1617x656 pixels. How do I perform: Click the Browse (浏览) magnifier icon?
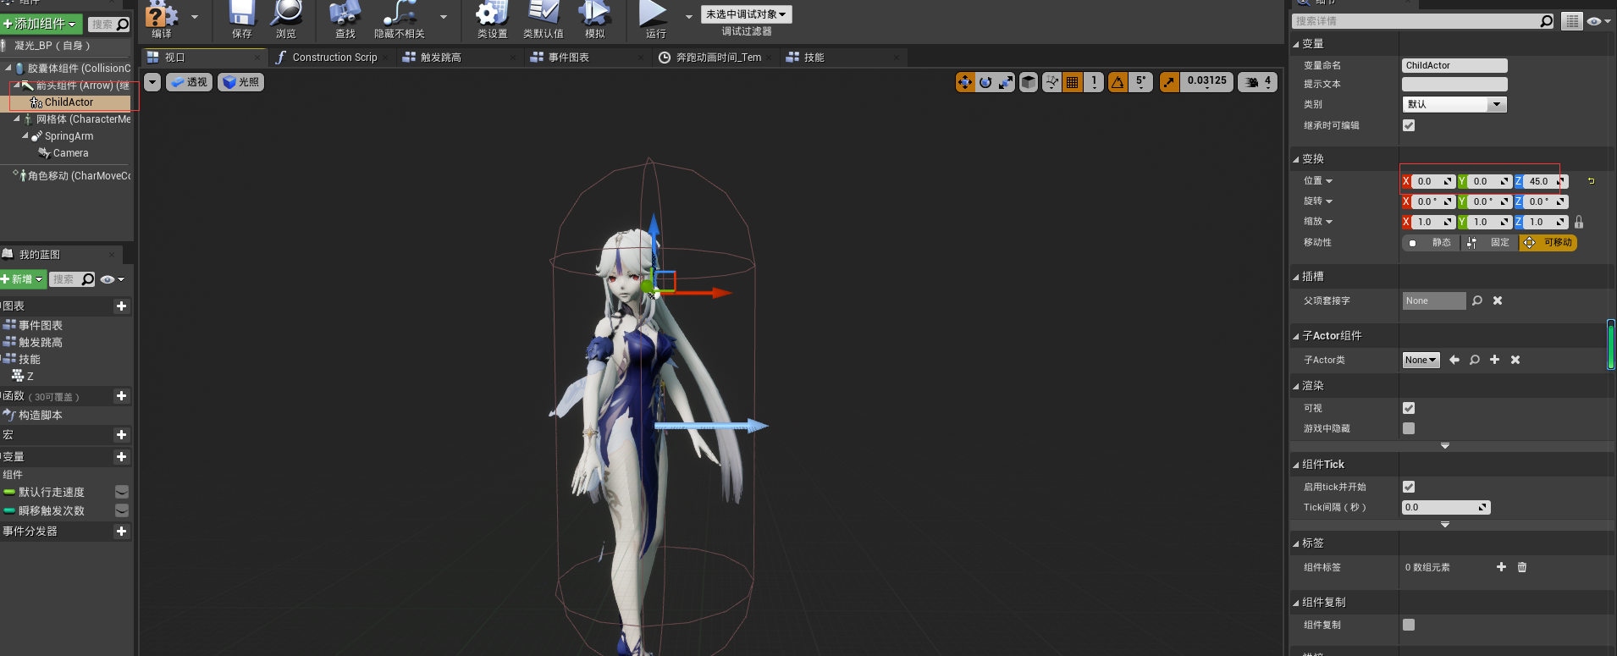click(286, 14)
